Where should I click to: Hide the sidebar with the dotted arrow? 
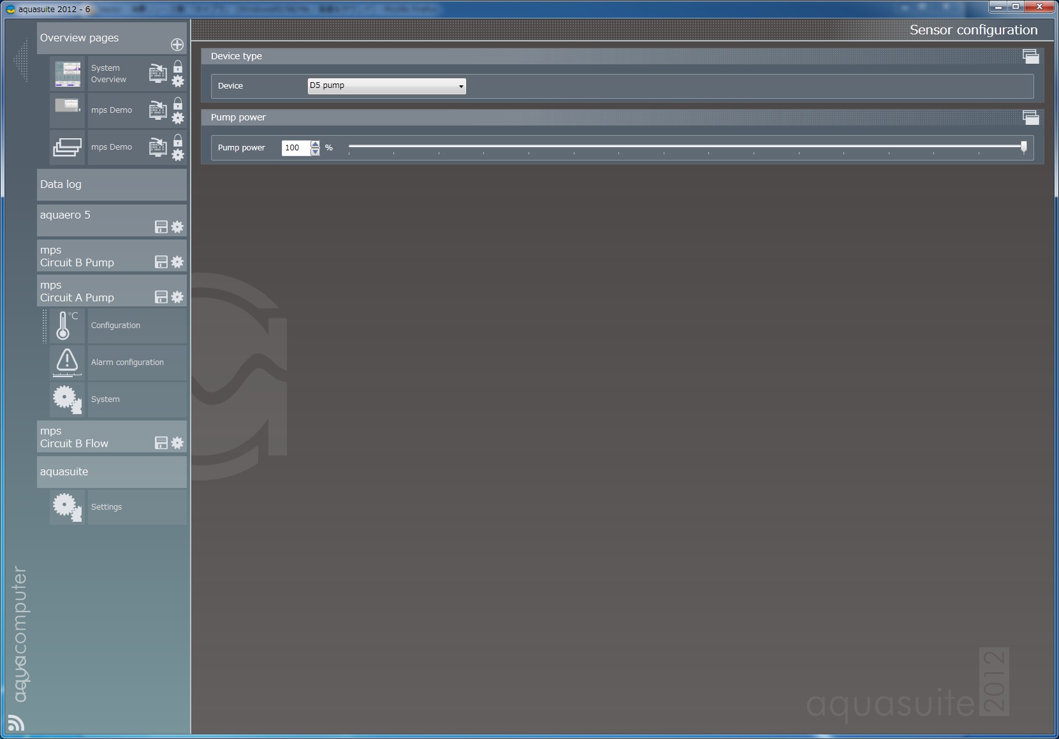[22, 61]
